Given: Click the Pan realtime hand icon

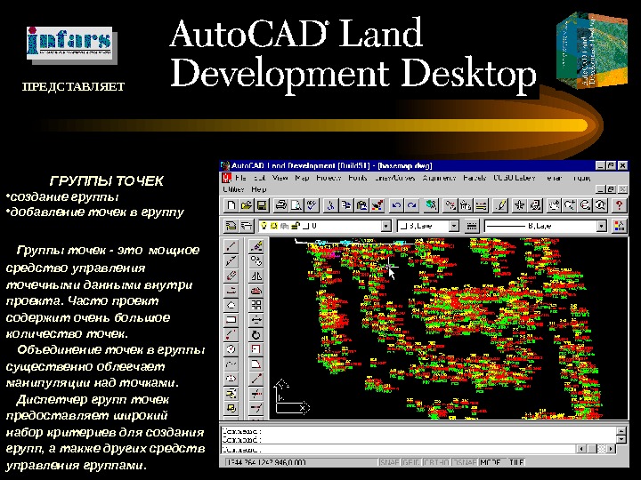Looking at the screenshot, I should tap(554, 205).
